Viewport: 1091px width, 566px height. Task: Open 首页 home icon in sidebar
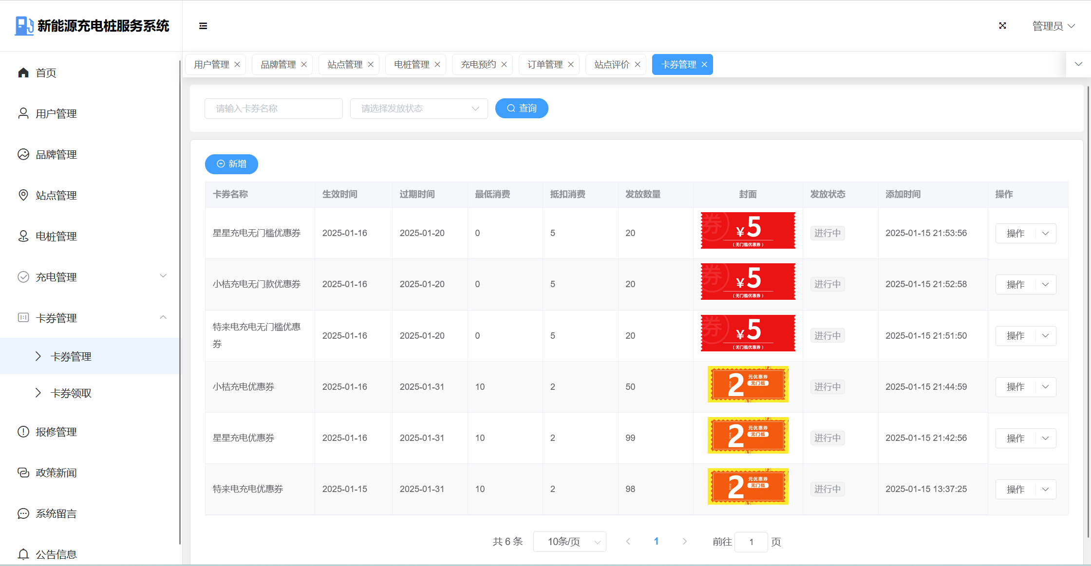coord(23,73)
